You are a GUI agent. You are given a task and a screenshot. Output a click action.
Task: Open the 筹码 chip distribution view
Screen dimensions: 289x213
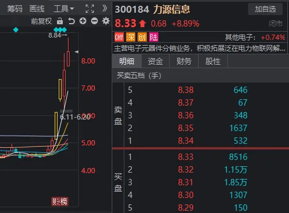pos(15,9)
